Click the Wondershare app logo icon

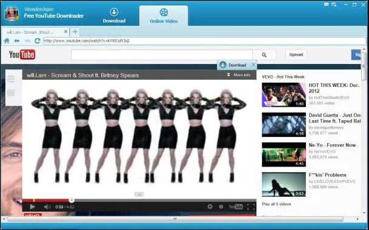[x=12, y=14]
